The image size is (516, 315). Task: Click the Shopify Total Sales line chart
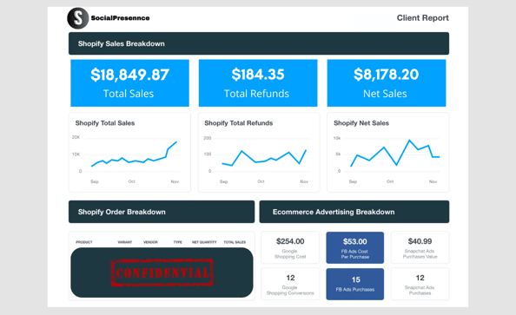pyautogui.click(x=129, y=152)
